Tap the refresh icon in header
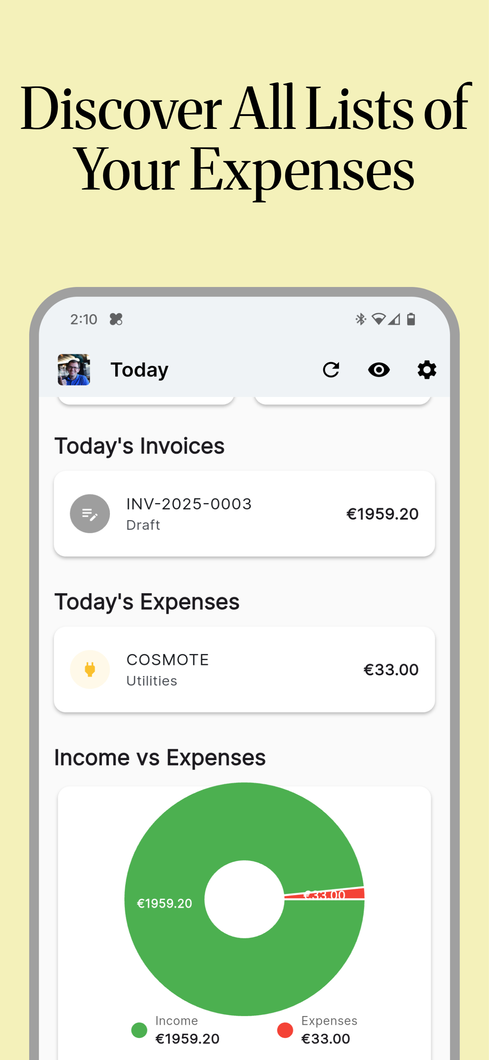 pos(331,370)
